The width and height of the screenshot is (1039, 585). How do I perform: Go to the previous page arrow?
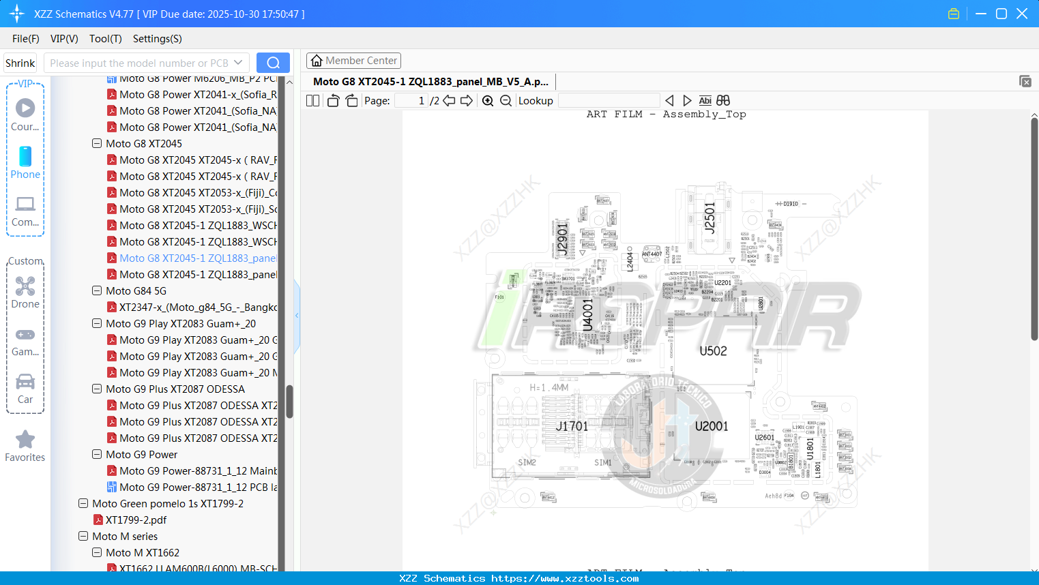tap(449, 101)
